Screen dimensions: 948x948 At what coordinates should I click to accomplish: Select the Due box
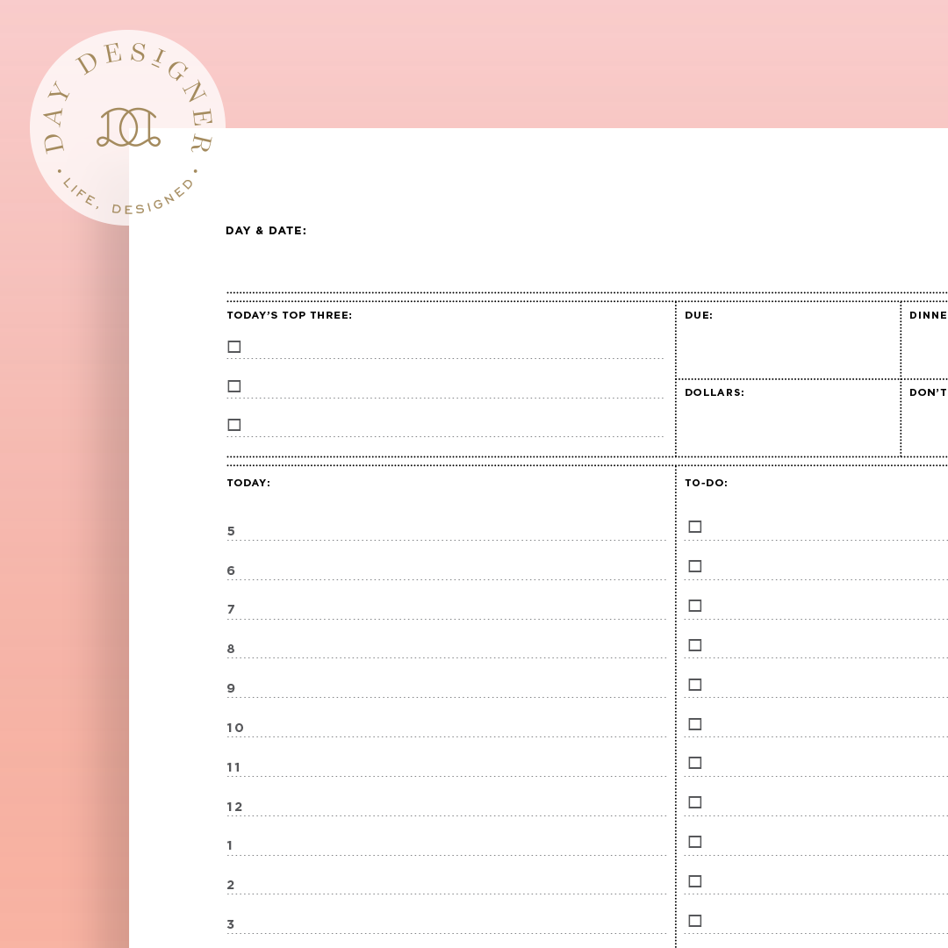(x=787, y=342)
